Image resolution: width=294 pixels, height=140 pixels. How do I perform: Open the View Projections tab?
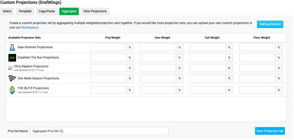tap(95, 11)
